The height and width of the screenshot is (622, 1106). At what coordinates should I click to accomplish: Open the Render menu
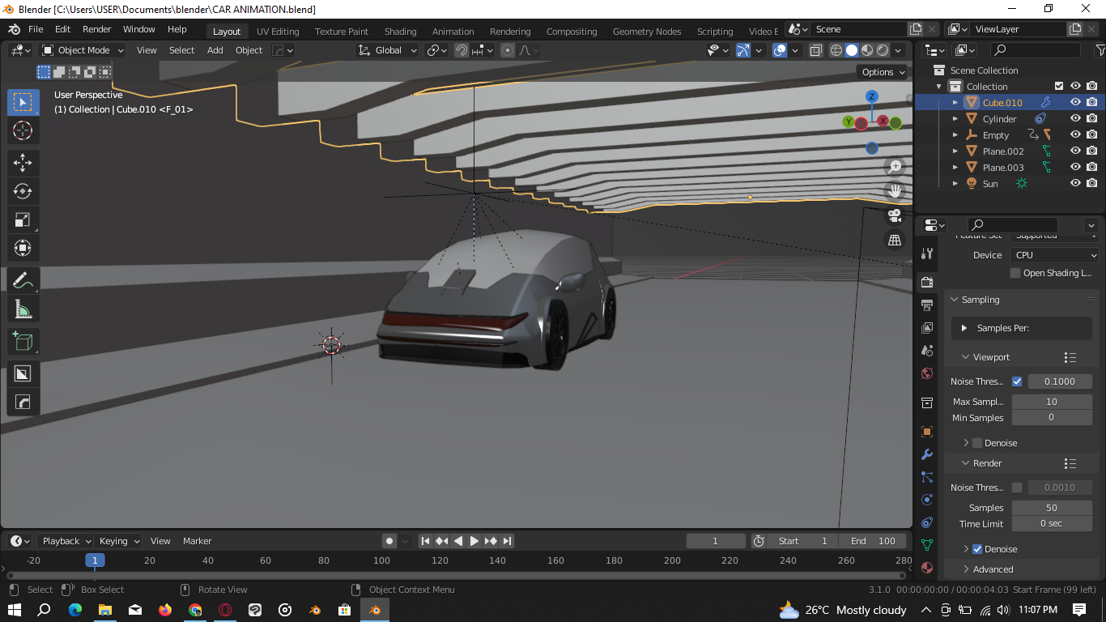97,29
